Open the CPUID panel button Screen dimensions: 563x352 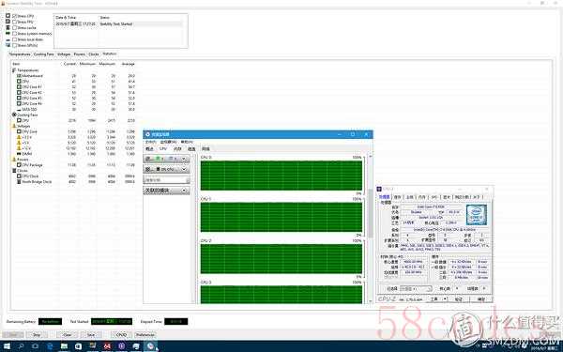coord(121,335)
